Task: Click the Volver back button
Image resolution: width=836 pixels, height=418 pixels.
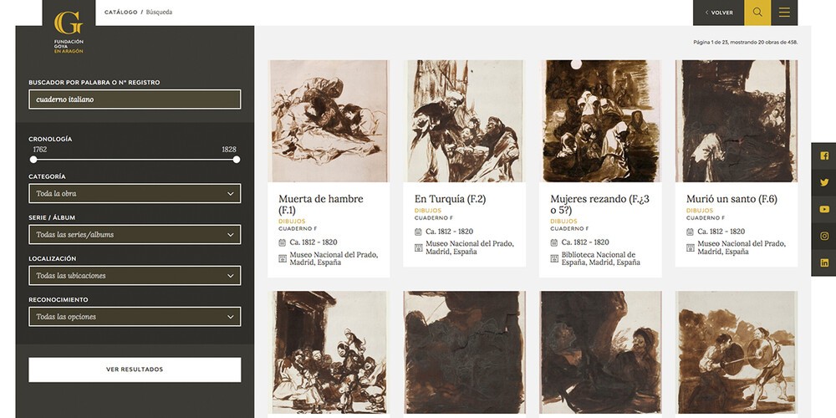Action: click(719, 13)
